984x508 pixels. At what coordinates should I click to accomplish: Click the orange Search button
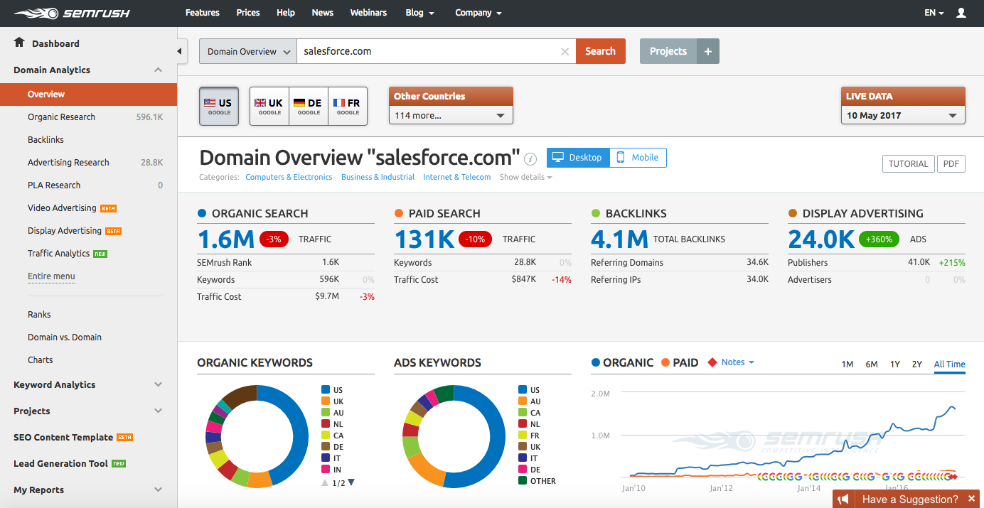(x=601, y=51)
